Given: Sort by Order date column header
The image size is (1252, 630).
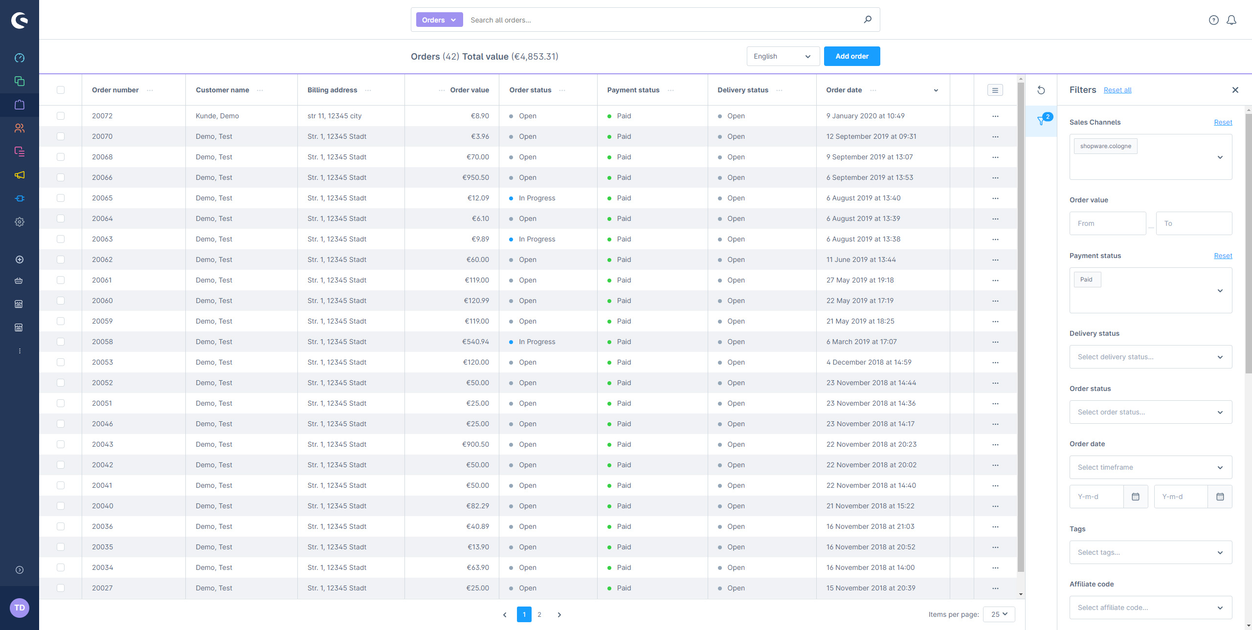Looking at the screenshot, I should click(844, 90).
